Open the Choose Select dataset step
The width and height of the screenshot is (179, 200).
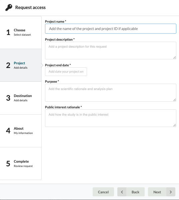(21, 32)
